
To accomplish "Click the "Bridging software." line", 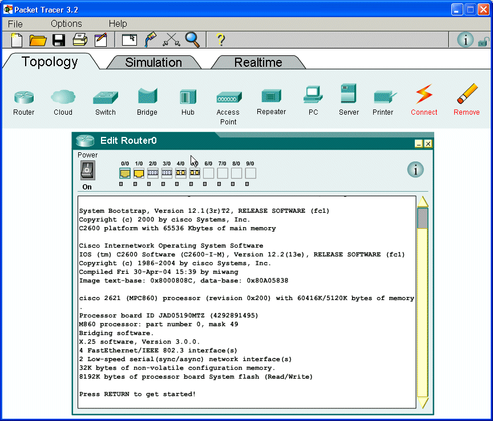I will tap(116, 333).
